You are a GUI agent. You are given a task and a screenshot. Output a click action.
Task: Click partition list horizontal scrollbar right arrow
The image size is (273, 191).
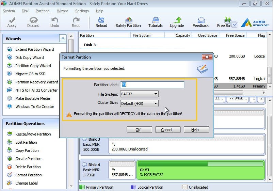(x=264, y=93)
